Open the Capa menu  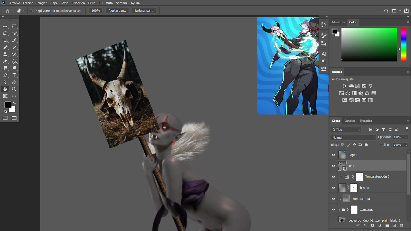(54, 3)
